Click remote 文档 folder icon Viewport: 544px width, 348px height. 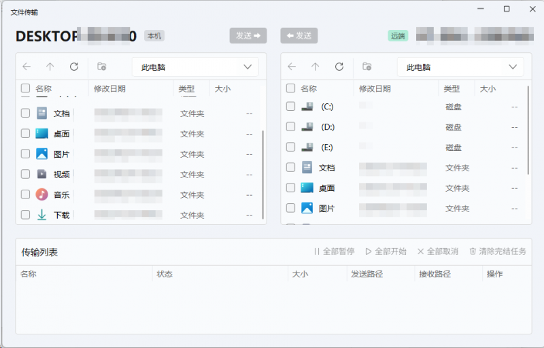tap(307, 167)
